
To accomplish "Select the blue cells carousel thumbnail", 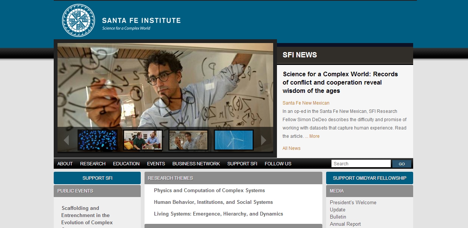I will [98, 140].
